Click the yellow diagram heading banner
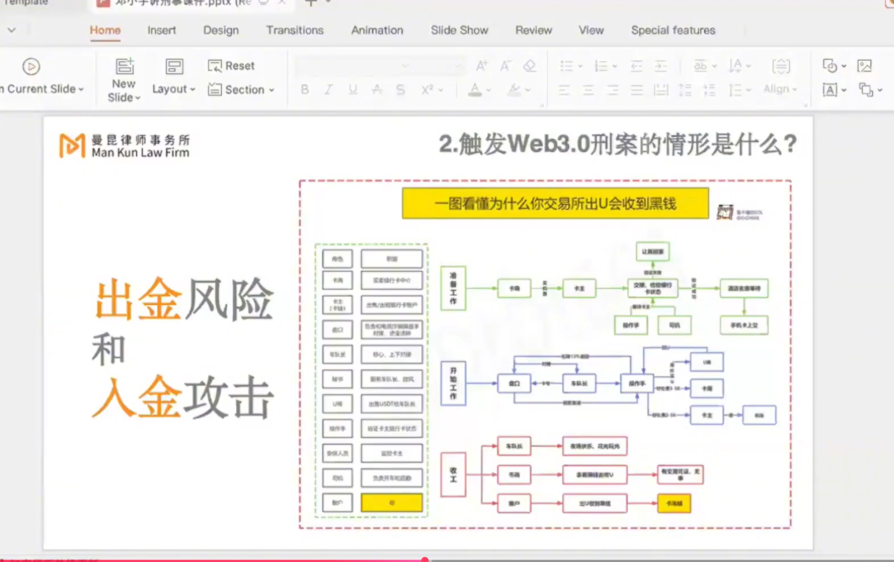Viewport: 894px width, 562px height. [x=555, y=204]
